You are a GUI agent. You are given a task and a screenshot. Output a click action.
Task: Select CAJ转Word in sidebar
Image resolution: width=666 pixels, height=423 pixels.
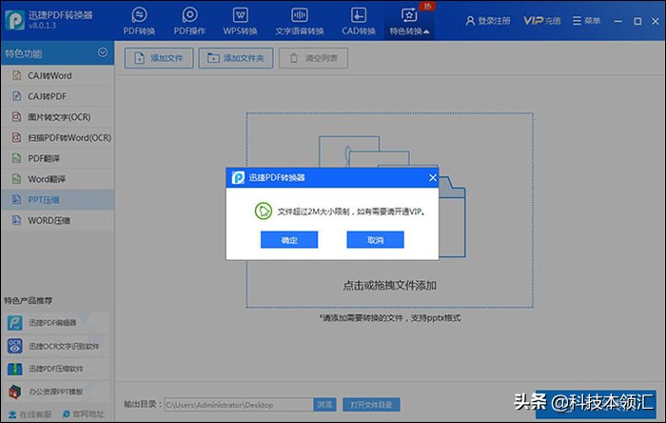pos(57,75)
